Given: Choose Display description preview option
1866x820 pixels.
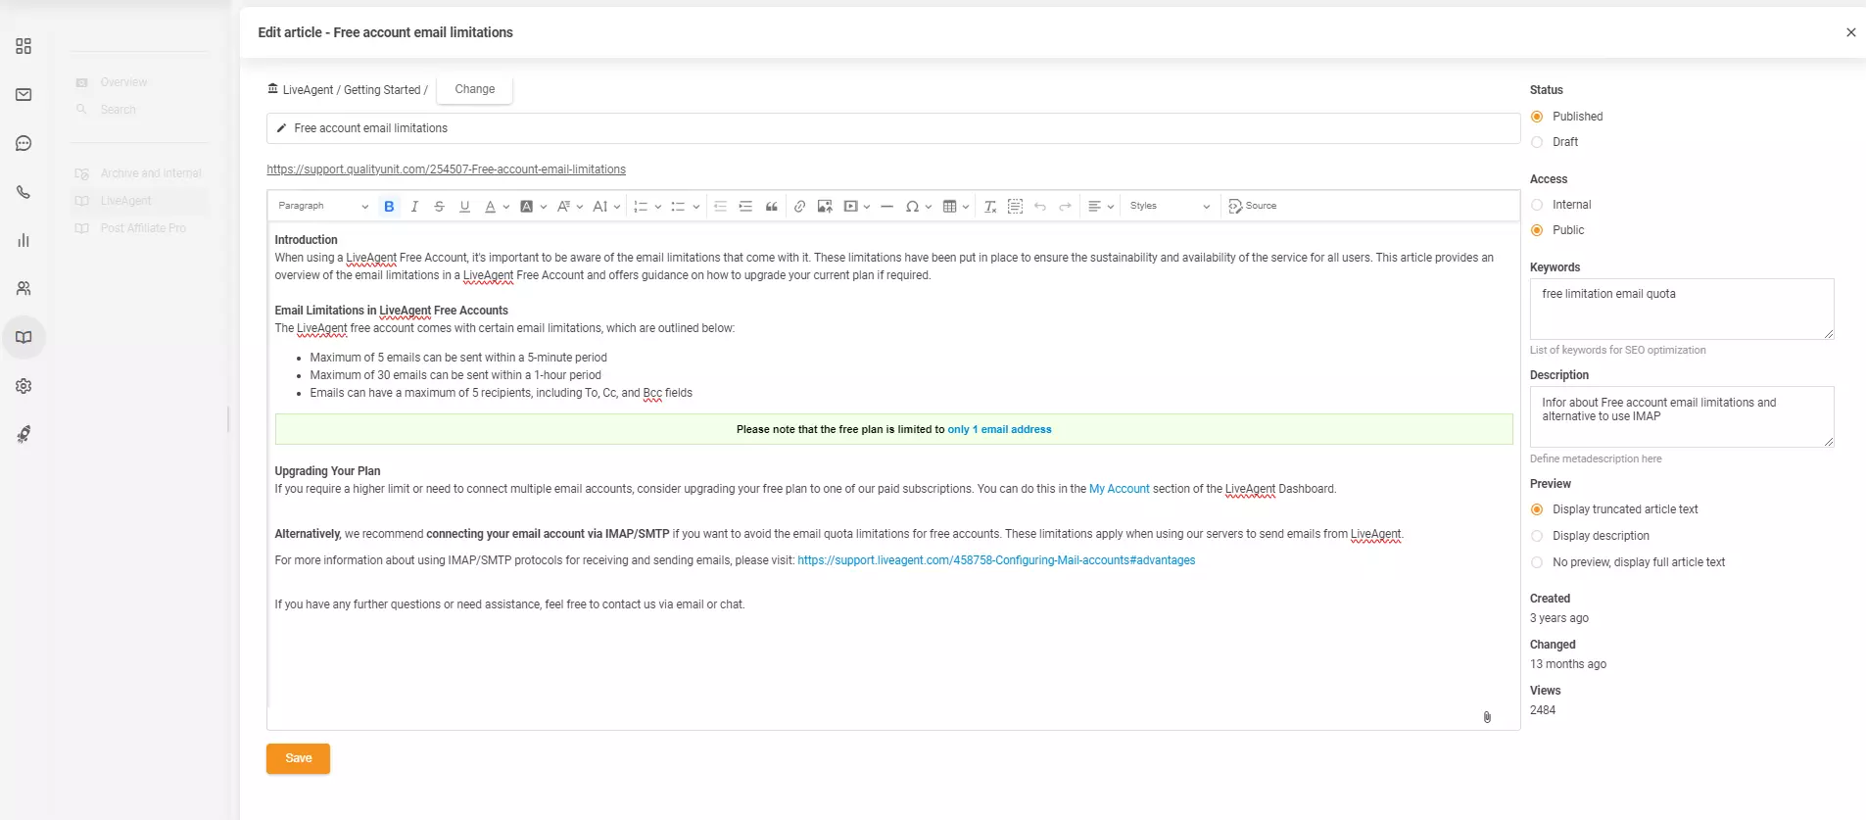Looking at the screenshot, I should [x=1537, y=536].
